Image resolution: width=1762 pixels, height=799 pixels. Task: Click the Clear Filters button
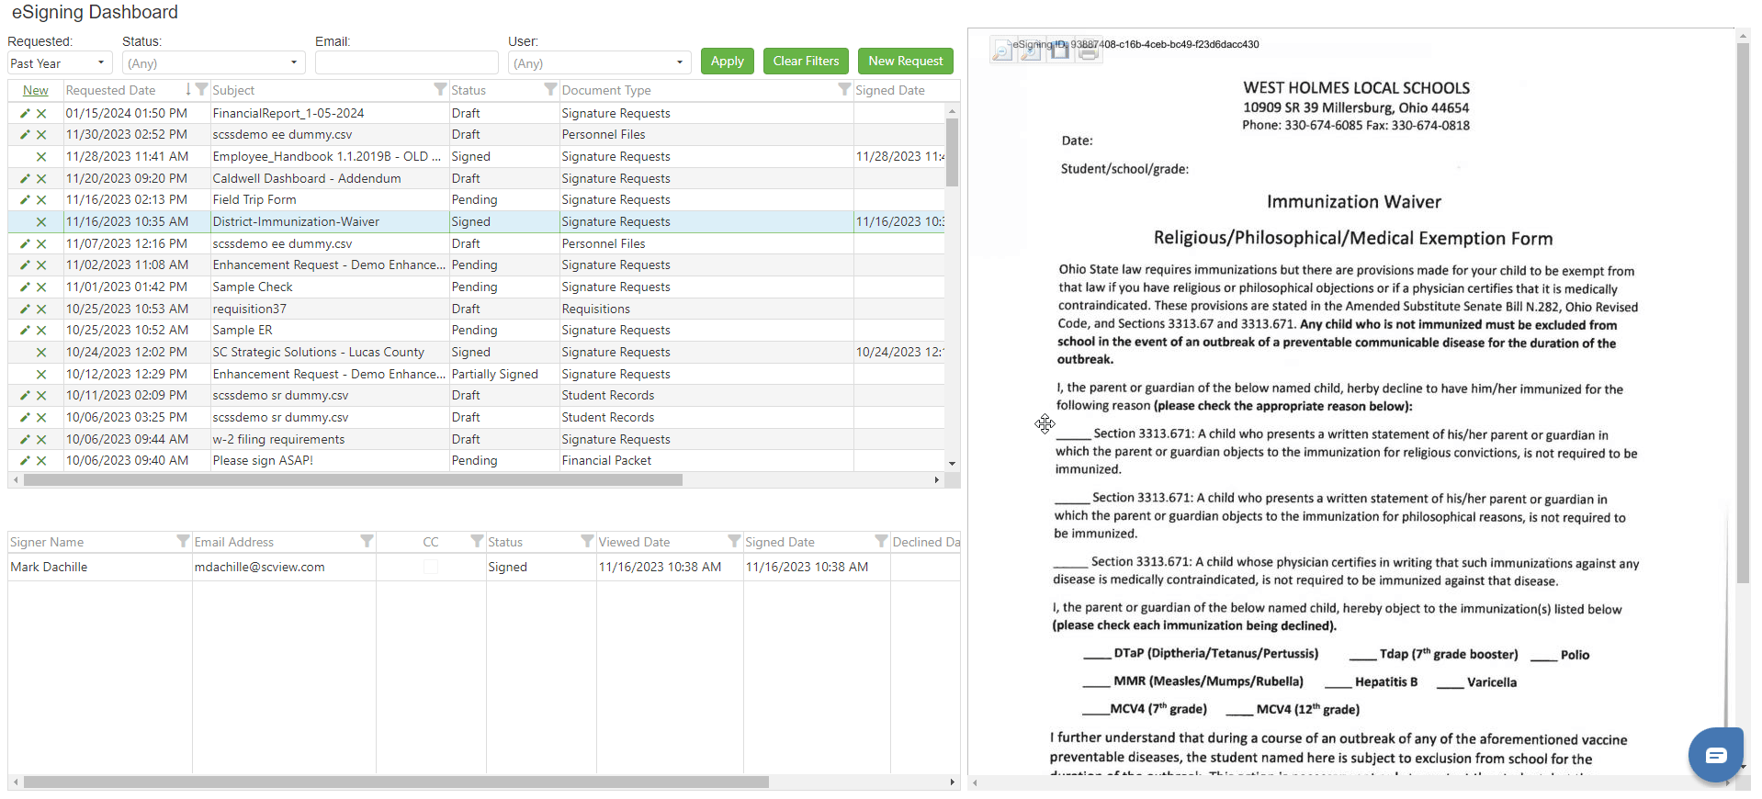tap(806, 61)
